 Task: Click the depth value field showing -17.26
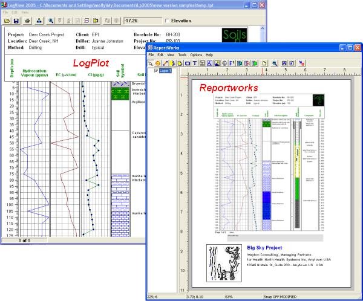pos(143,21)
